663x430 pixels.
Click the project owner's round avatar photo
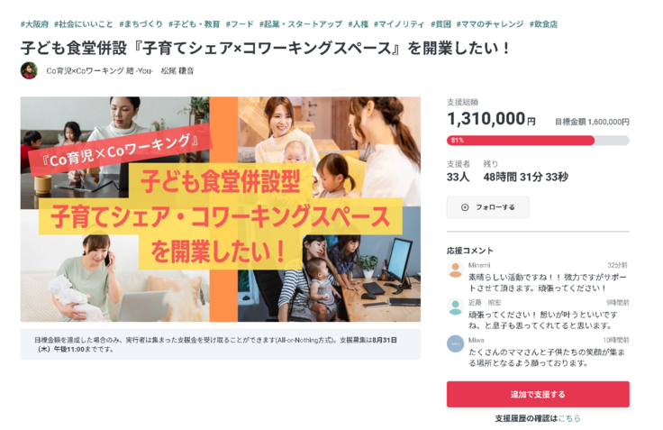(x=29, y=70)
